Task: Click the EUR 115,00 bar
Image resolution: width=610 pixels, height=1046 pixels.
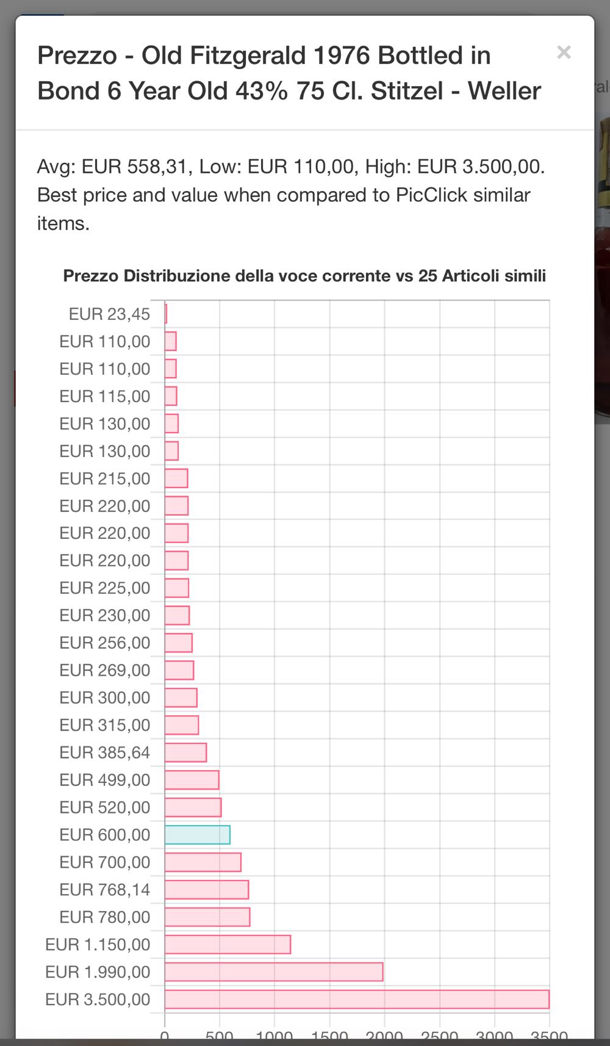Action: point(171,396)
